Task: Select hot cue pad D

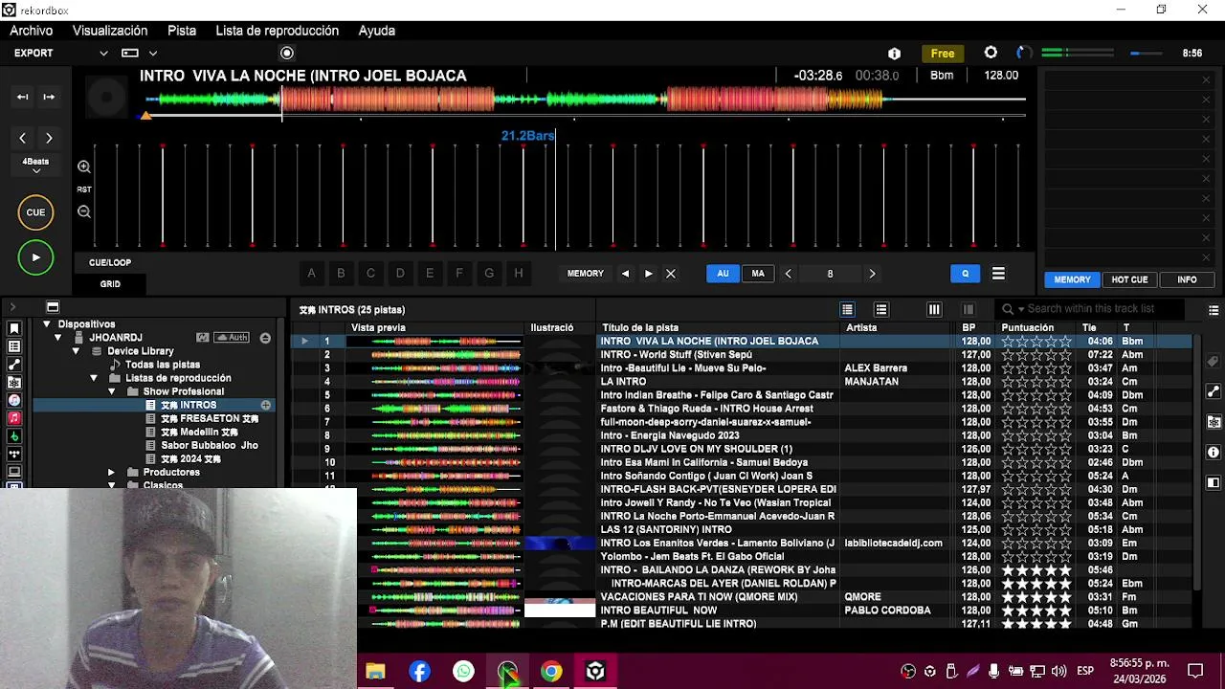Action: 400,274
